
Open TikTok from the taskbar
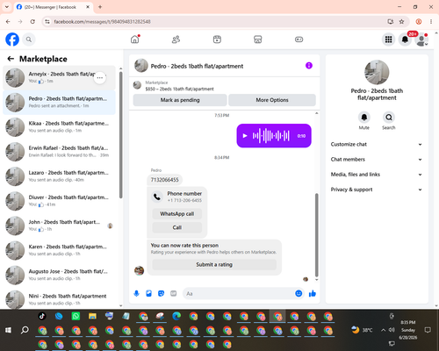tap(42, 316)
